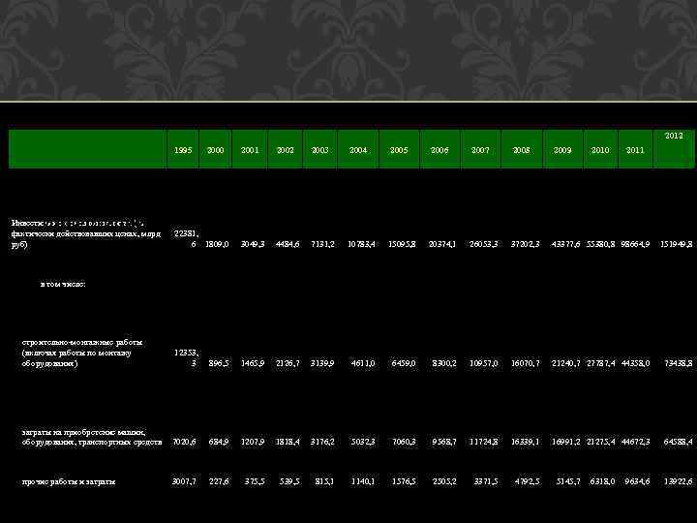Click the cell with value 26053,3

pyautogui.click(x=484, y=244)
